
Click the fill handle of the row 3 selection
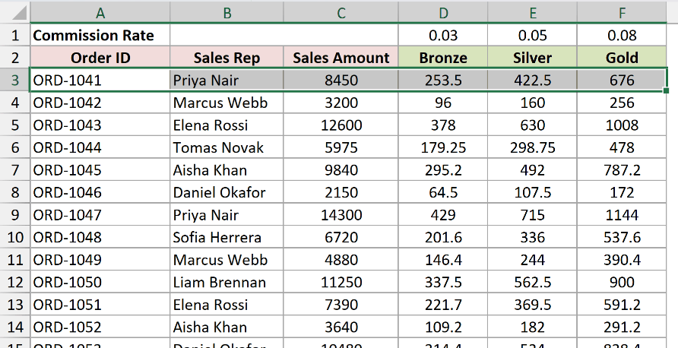click(x=666, y=90)
